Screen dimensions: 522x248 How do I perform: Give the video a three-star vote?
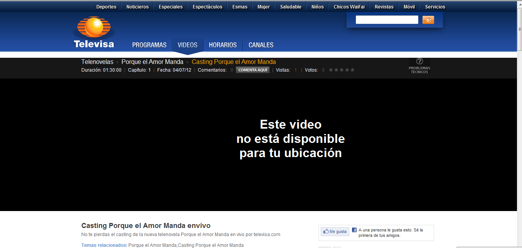pos(342,70)
